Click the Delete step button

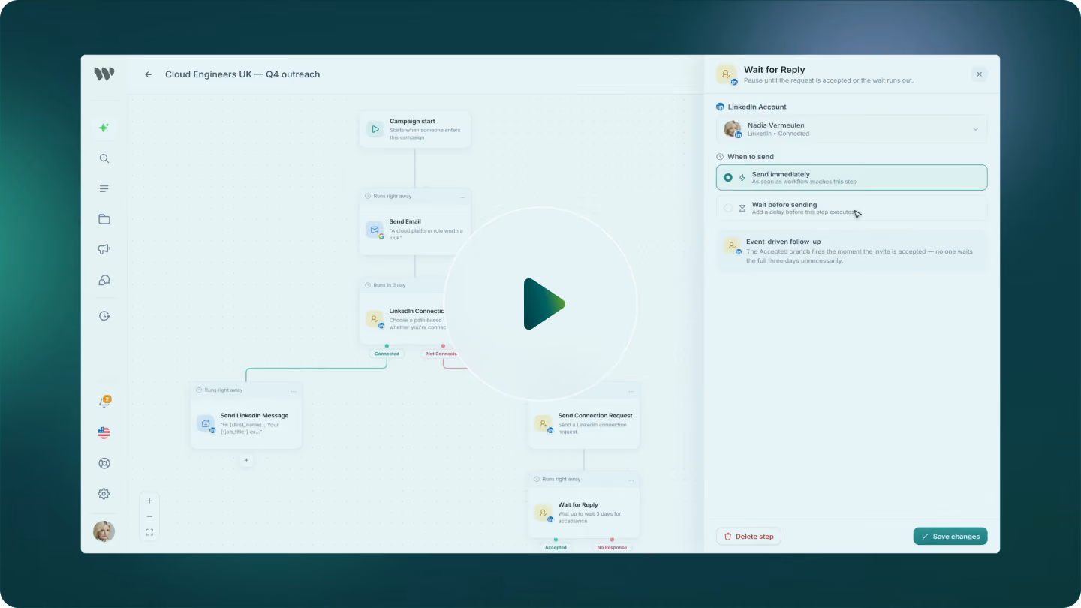[748, 537]
